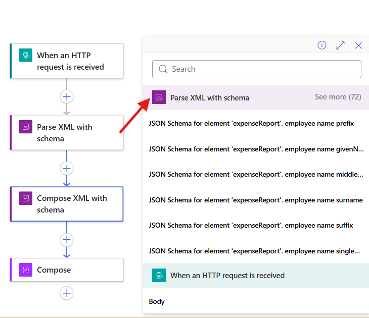Image resolution: width=369 pixels, height=318 pixels.
Task: Click the Parse XML with schema node icon
Action: click(25, 127)
